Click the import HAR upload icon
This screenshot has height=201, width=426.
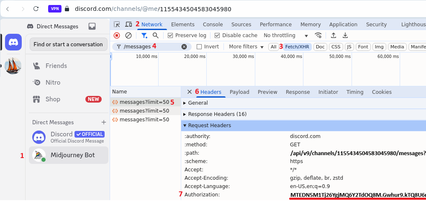pyautogui.click(x=334, y=35)
